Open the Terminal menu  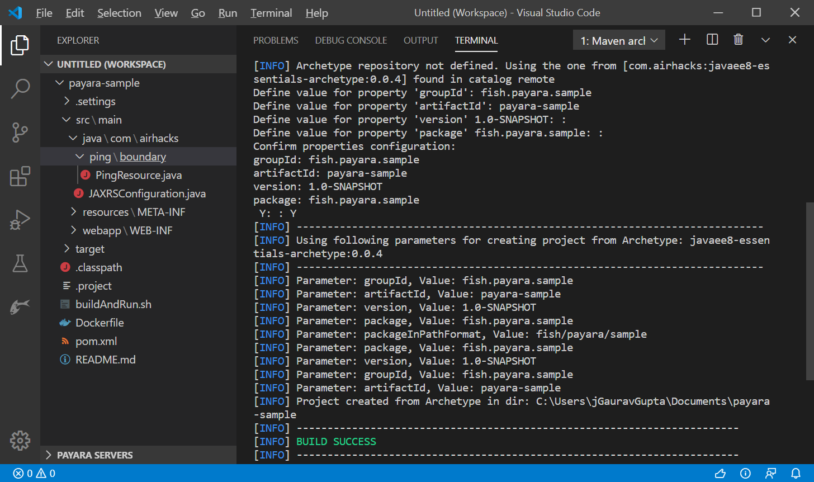(271, 13)
